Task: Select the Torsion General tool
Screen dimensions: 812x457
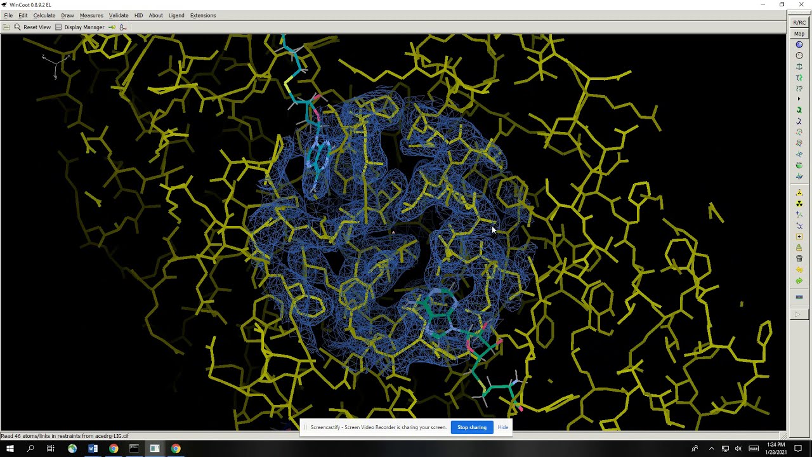Action: click(x=799, y=143)
